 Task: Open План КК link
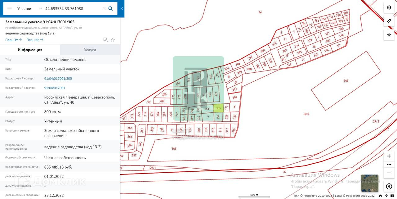click(x=35, y=40)
